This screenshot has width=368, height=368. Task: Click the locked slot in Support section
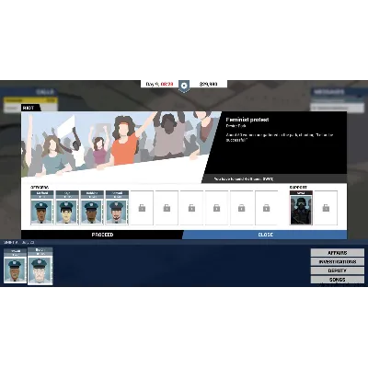(x=326, y=208)
